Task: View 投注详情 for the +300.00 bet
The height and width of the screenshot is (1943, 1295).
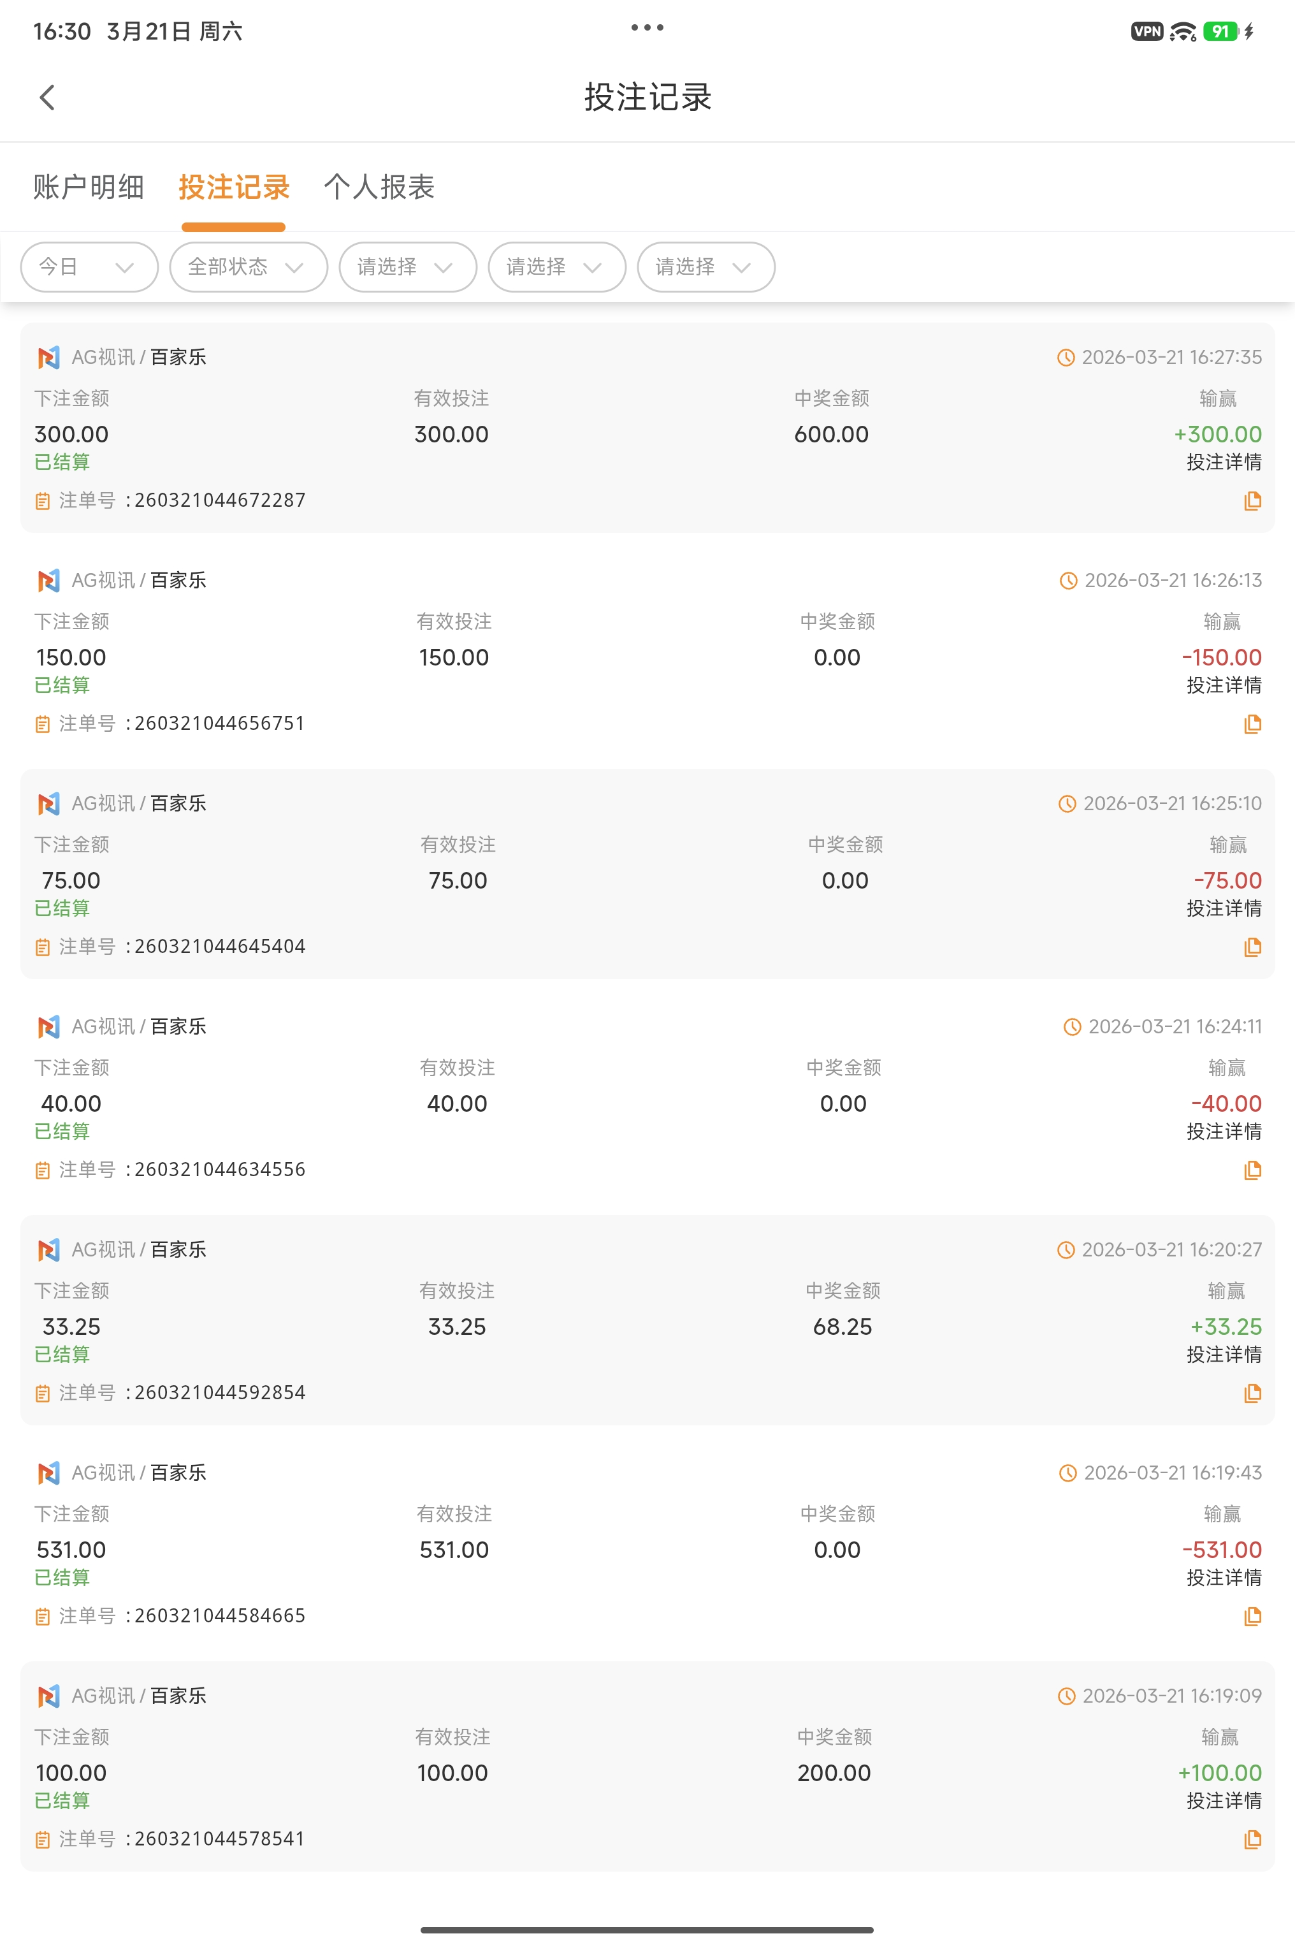Action: pyautogui.click(x=1223, y=463)
